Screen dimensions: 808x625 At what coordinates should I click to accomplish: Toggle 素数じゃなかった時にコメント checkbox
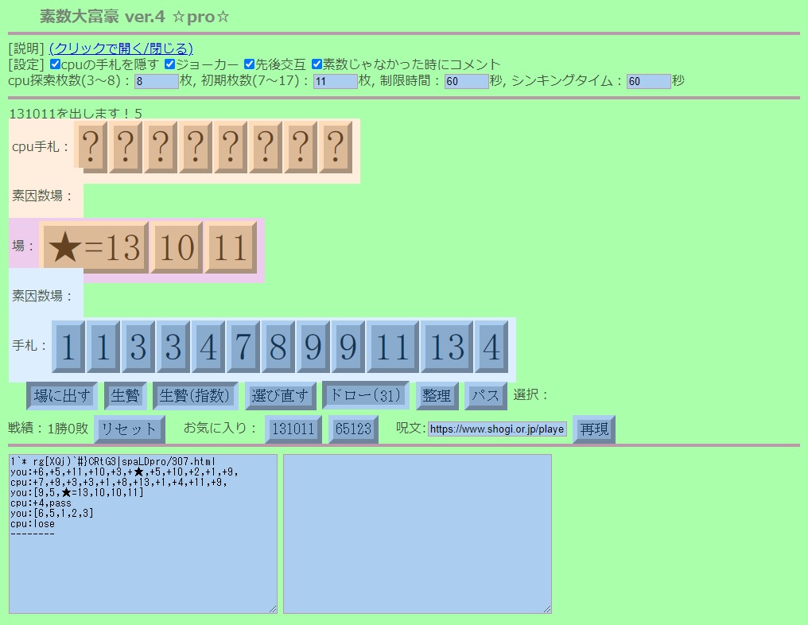317,64
